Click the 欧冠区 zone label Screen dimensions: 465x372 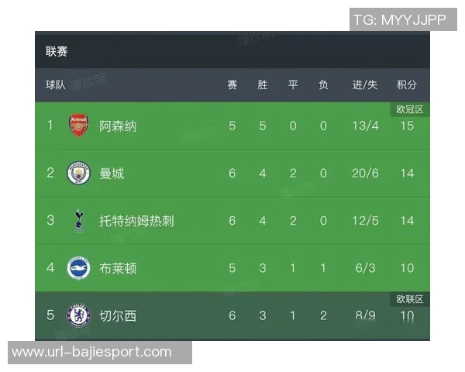[410, 110]
